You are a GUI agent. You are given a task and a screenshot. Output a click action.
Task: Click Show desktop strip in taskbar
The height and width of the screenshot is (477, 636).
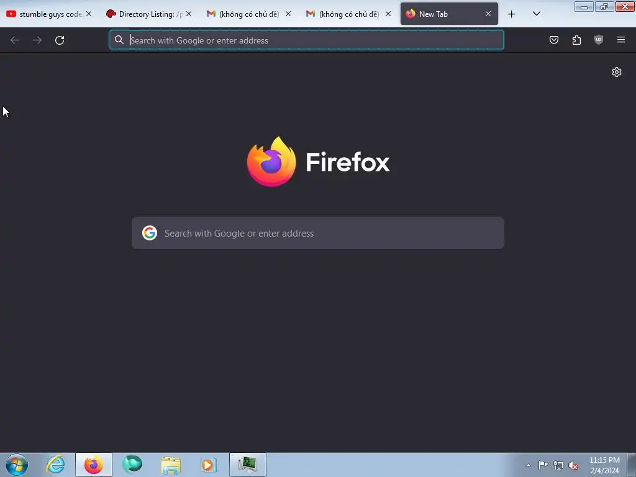[x=632, y=465]
